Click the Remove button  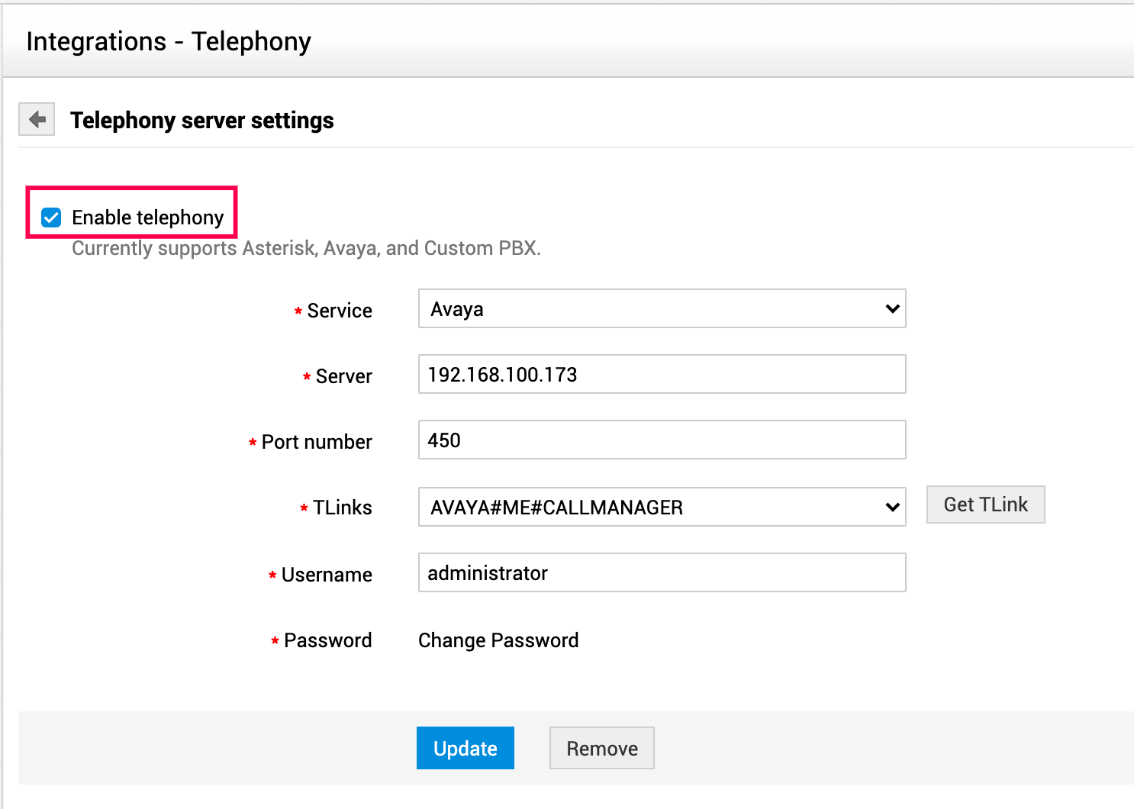click(601, 749)
